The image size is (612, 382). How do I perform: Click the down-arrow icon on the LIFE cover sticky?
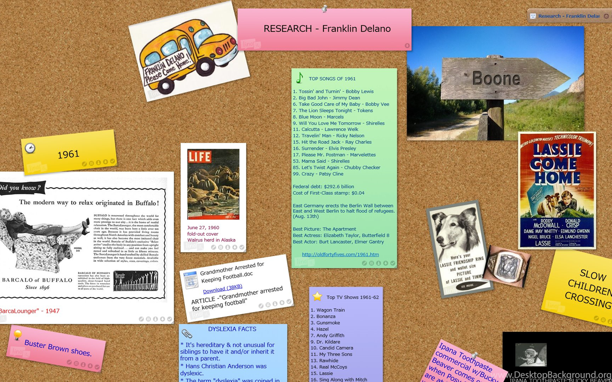point(235,247)
